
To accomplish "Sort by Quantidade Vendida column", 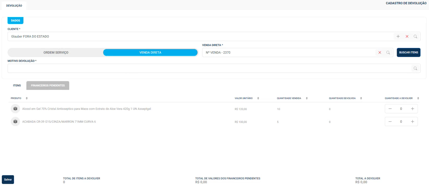I will click(x=307, y=98).
